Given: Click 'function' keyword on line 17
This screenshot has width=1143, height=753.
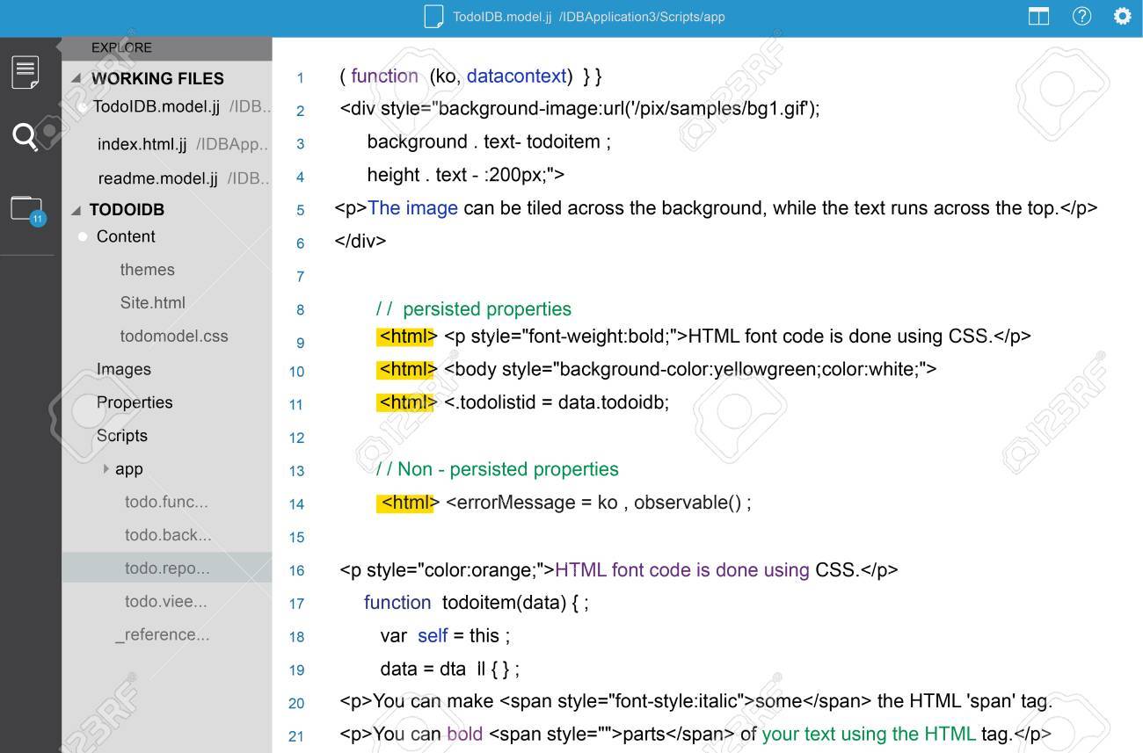Looking at the screenshot, I should 397,603.
